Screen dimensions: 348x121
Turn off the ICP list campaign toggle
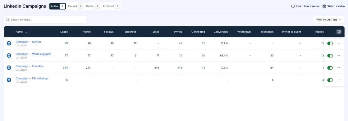330,43
